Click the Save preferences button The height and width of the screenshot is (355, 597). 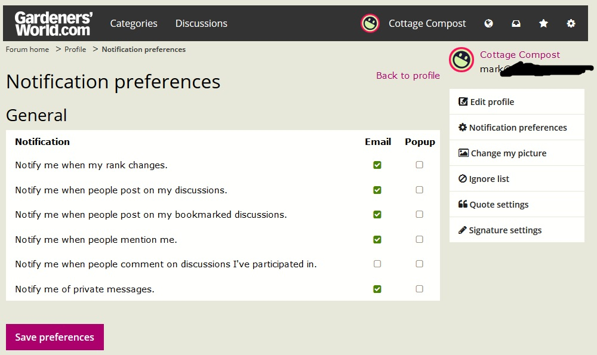pyautogui.click(x=55, y=337)
